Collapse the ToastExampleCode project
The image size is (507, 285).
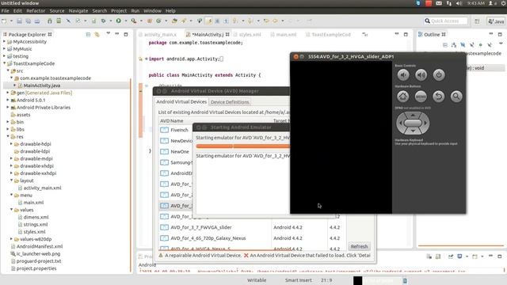[4, 63]
